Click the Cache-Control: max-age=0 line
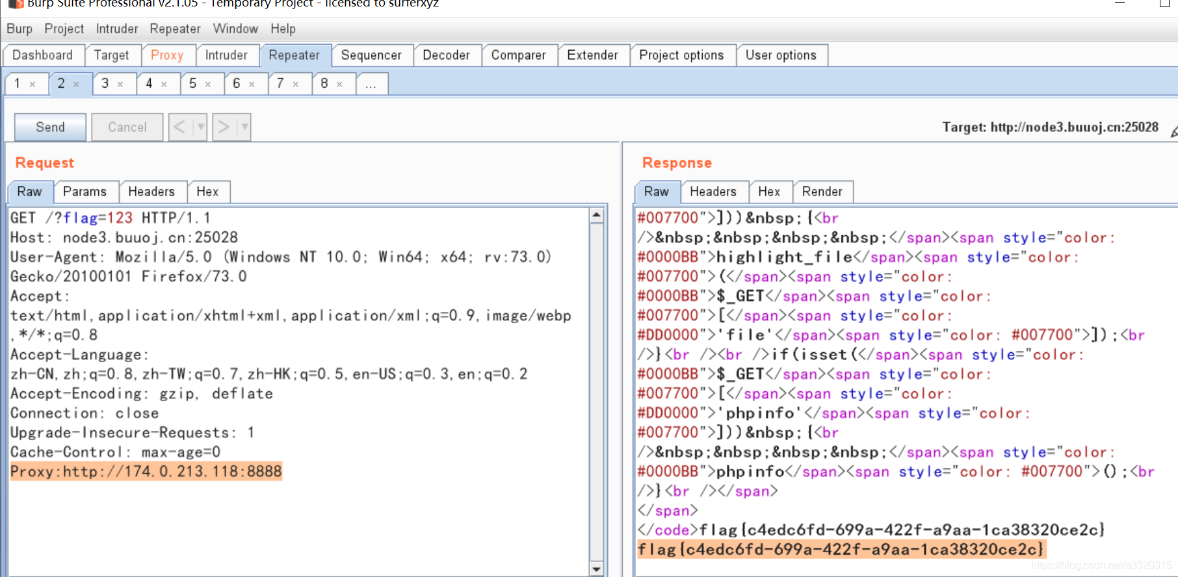Image resolution: width=1178 pixels, height=577 pixels. (x=116, y=452)
